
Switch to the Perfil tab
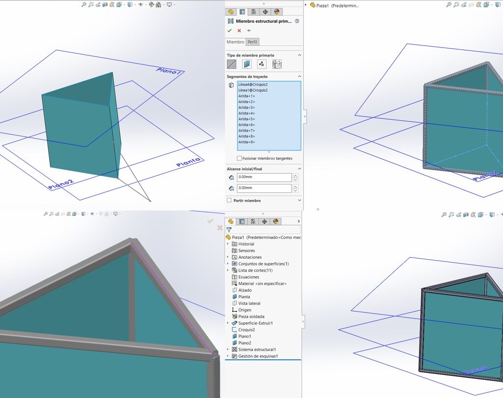click(x=252, y=42)
